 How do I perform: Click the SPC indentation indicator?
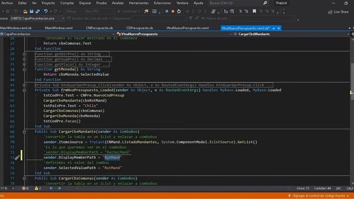(x=339, y=188)
